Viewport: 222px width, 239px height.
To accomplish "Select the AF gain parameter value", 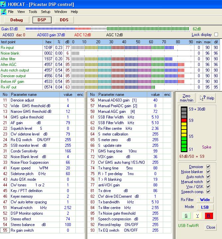I will click(68, 123).
